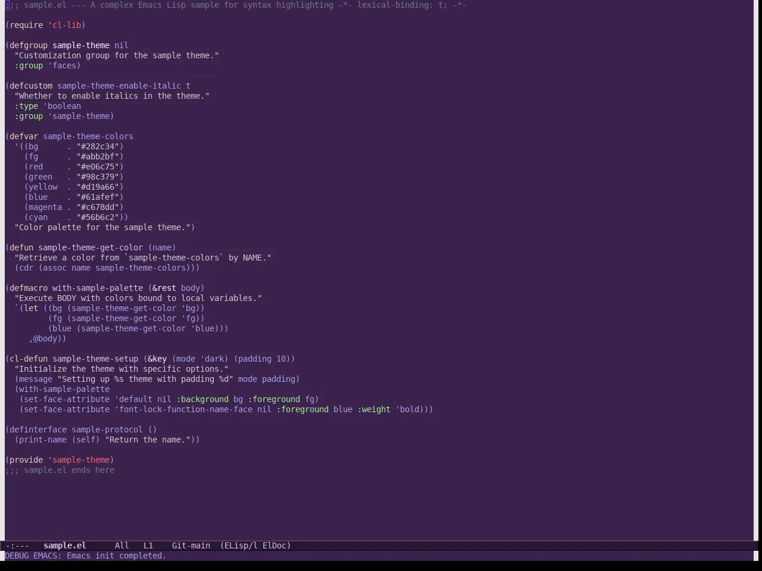Click the "#abb2bf" color string
The image size is (762, 571).
98,156
